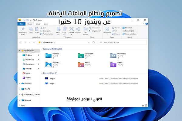182x121 pixels.
Task: Click the Edit button in Open group
Action: point(115,31)
